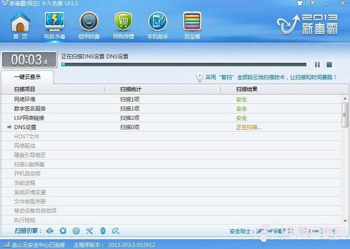The image size is (350, 249).
Task: Click the last scan engine icon
Action: pyautogui.click(x=116, y=231)
